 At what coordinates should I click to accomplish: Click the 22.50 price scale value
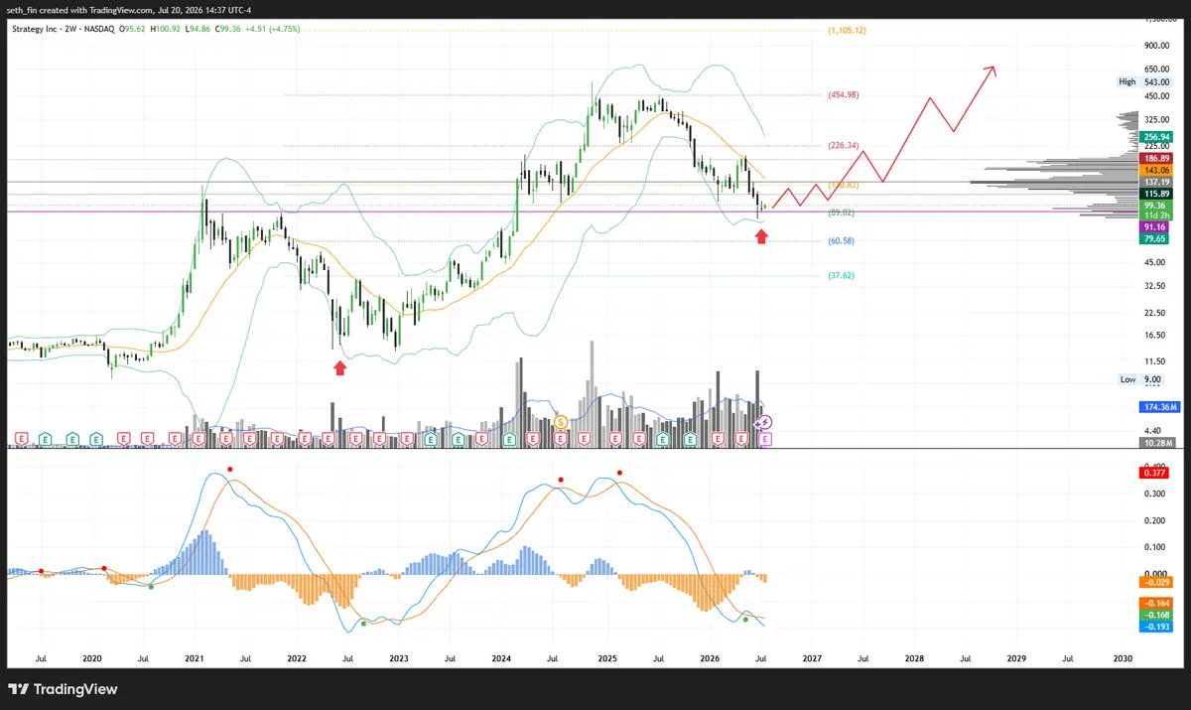1154,313
